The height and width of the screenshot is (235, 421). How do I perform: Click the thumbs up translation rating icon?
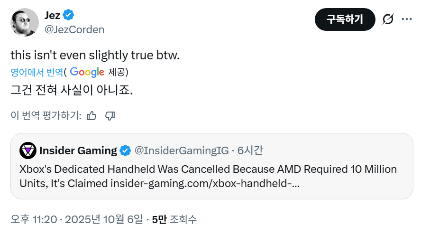92,115
